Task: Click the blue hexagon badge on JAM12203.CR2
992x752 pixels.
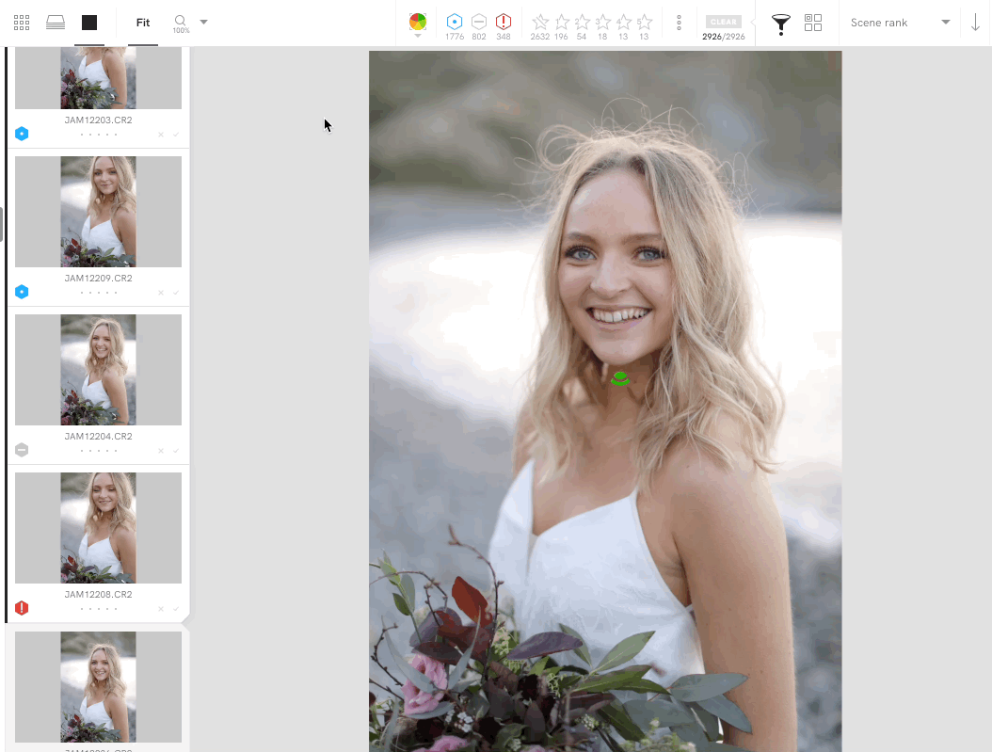Action: click(x=22, y=134)
